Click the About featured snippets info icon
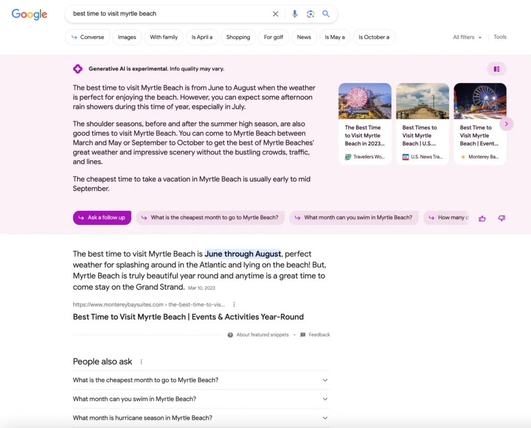531x428 pixels. 230,335
